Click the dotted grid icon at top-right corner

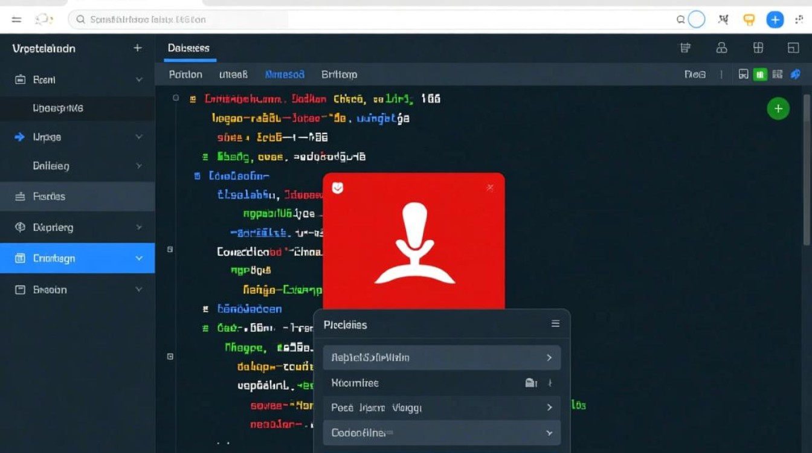pos(799,20)
